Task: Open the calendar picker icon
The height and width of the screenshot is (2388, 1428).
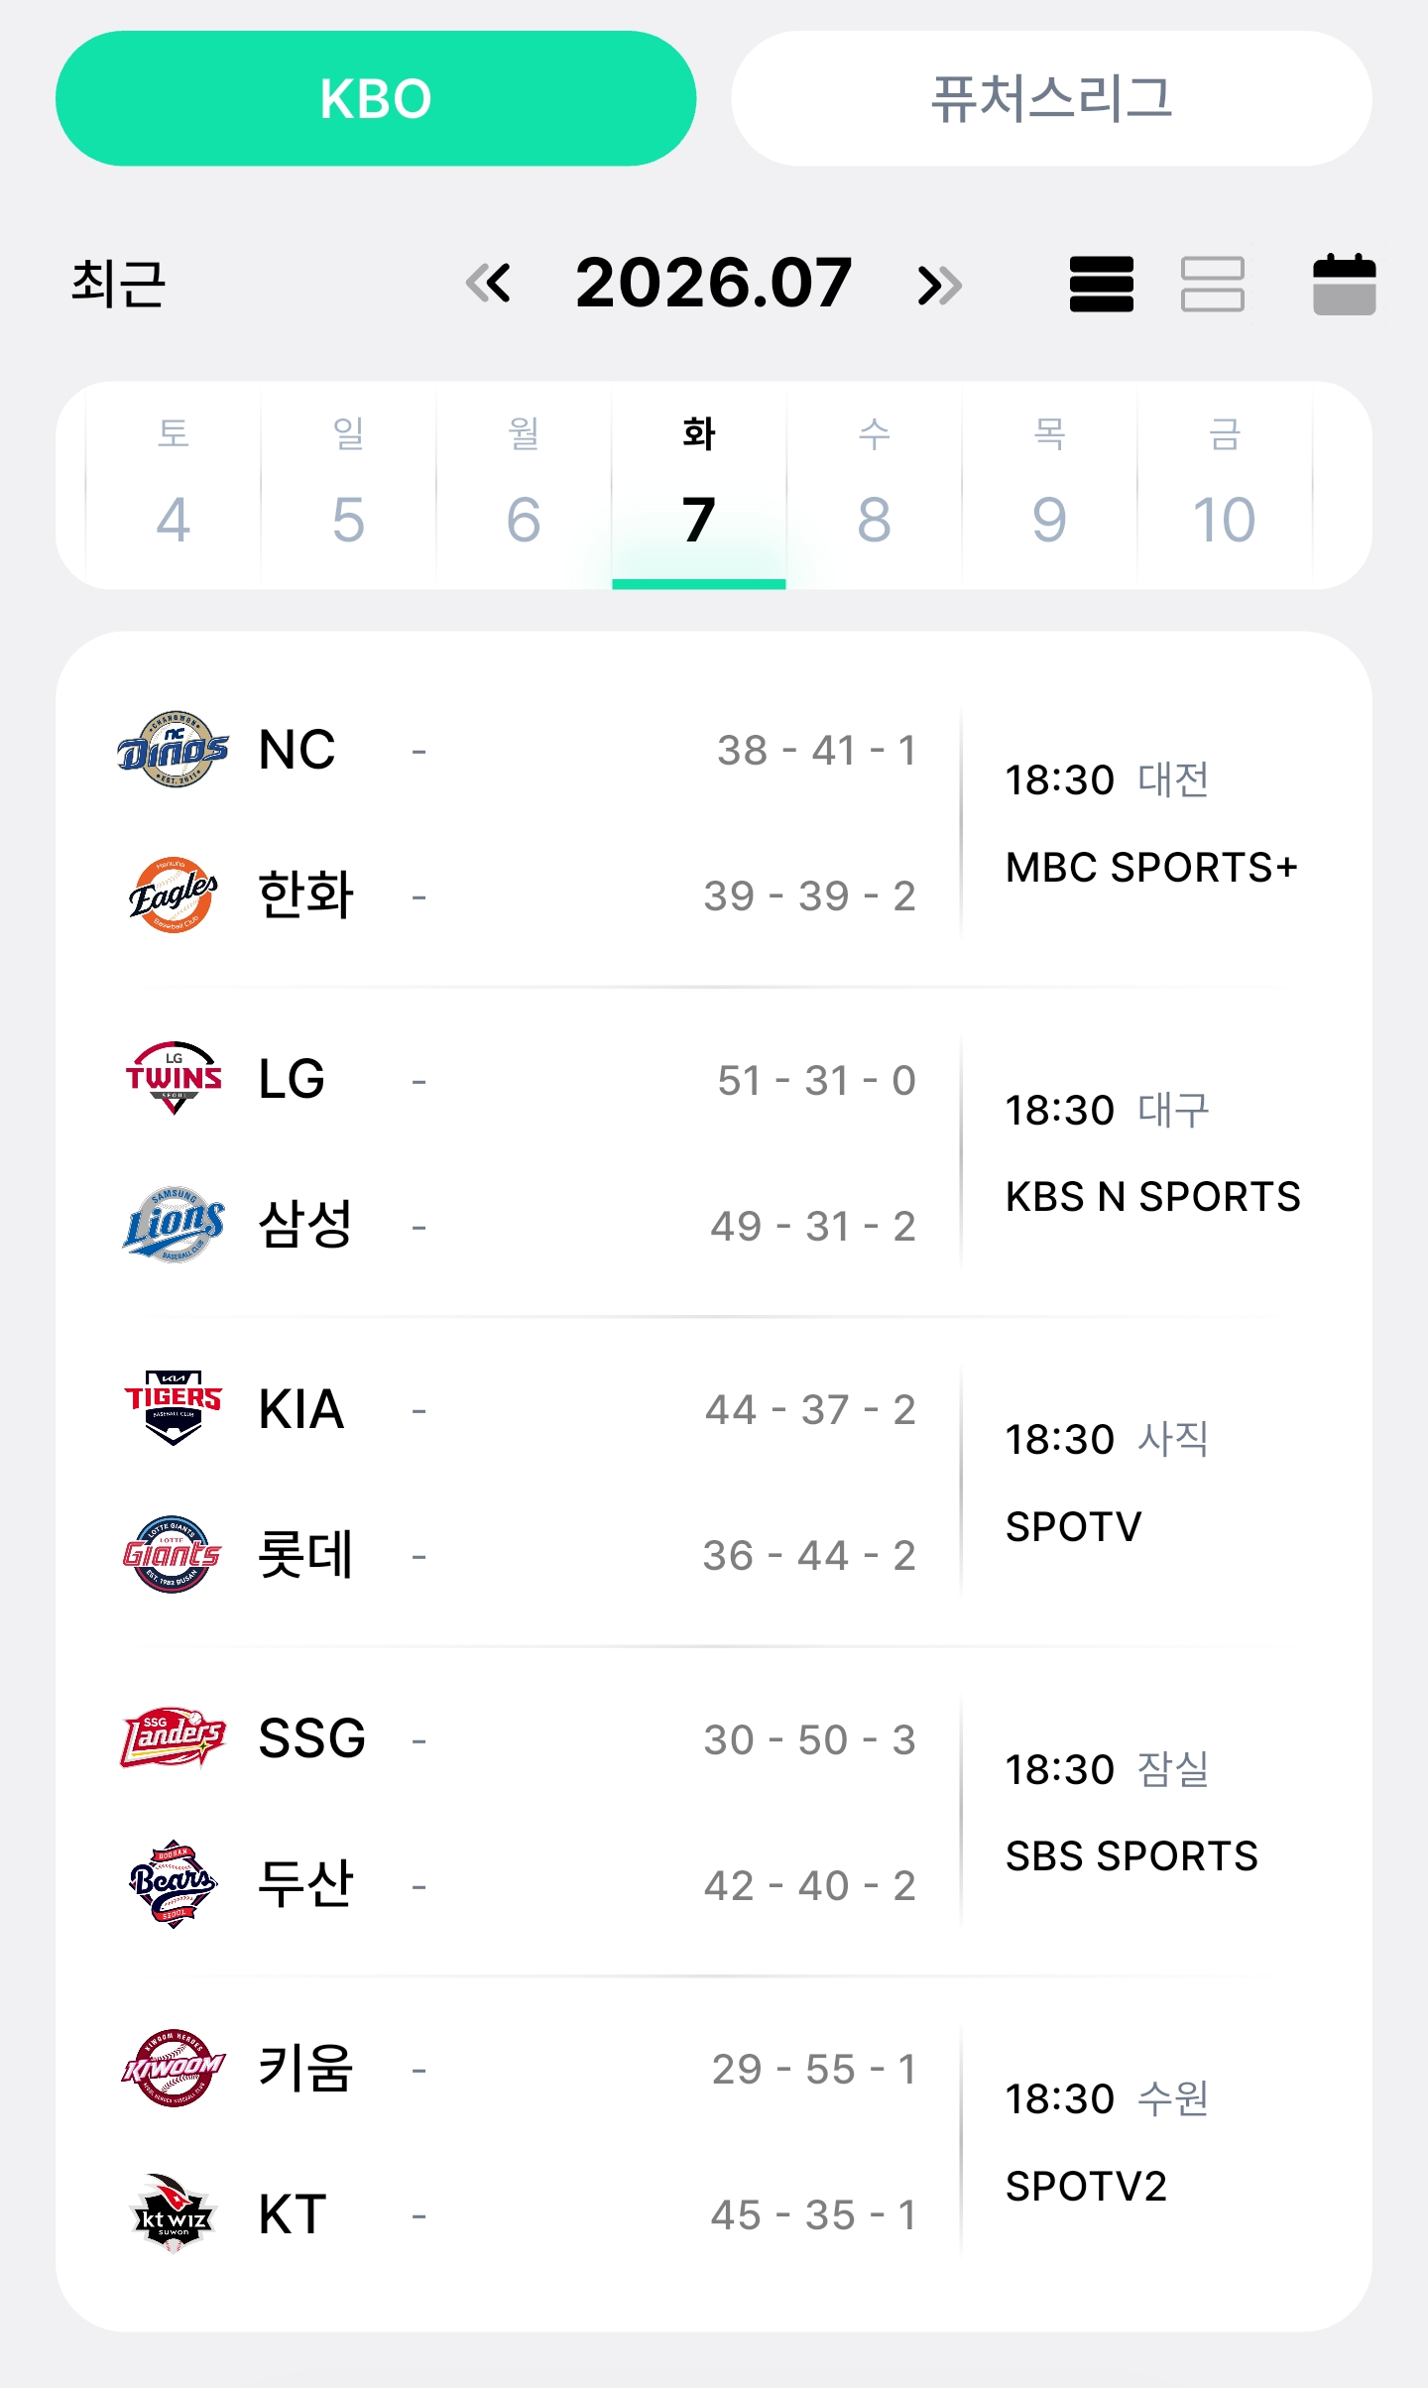Action: [x=1344, y=284]
